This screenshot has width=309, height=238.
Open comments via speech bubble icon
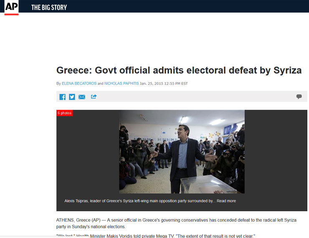click(x=299, y=97)
